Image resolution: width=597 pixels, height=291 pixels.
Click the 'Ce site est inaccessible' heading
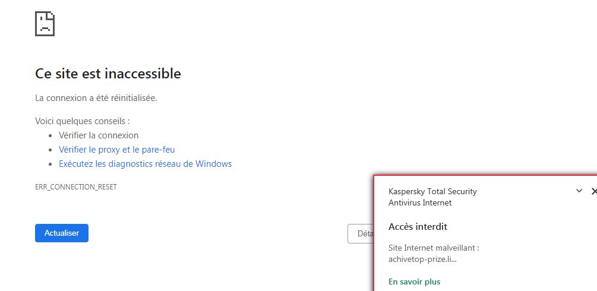pyautogui.click(x=108, y=74)
